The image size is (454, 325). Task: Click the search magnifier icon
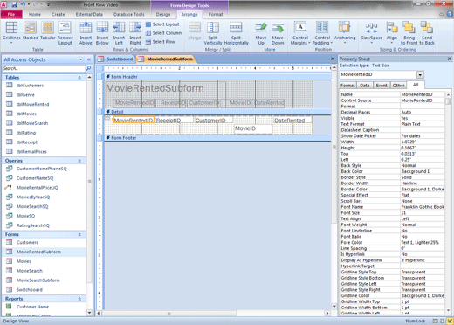[x=88, y=68]
